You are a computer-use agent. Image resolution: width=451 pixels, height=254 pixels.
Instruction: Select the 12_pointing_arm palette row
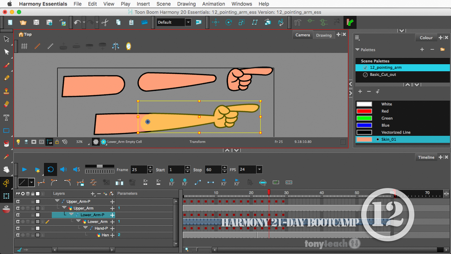click(x=403, y=67)
